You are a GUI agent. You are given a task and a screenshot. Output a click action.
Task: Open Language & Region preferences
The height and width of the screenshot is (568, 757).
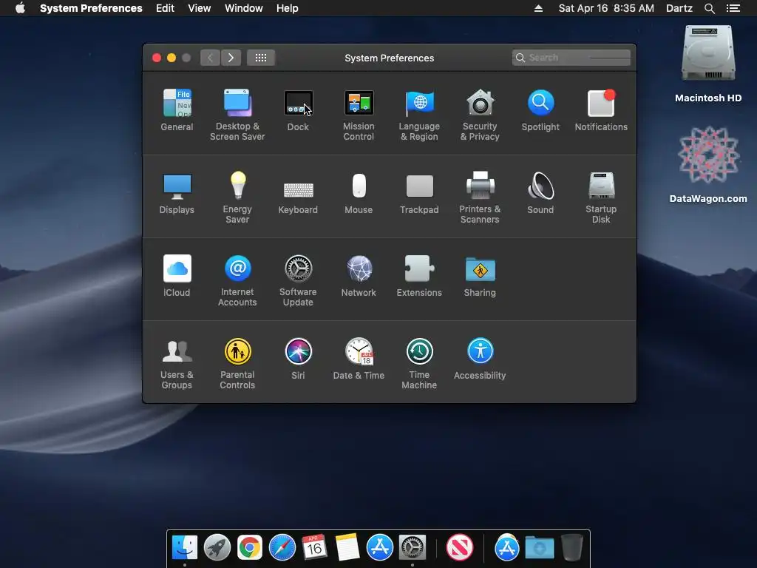tap(419, 115)
